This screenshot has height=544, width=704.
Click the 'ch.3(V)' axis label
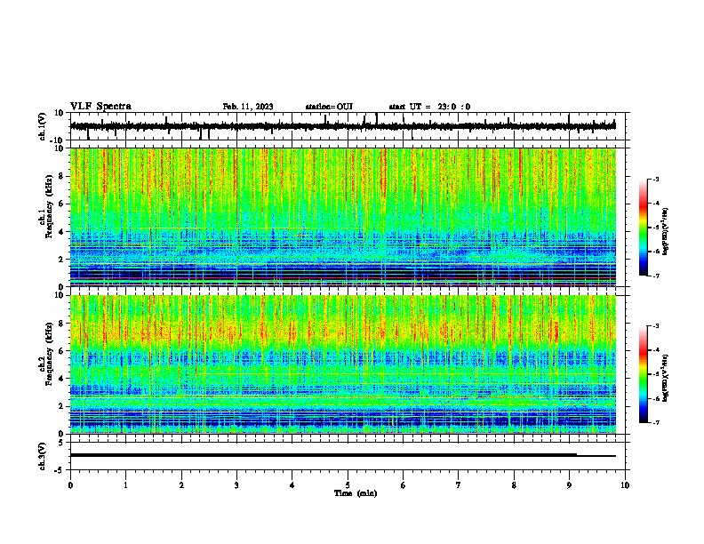(42, 456)
